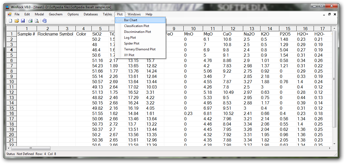
Task: Select the cell with value 2.18
Action: (270, 76)
